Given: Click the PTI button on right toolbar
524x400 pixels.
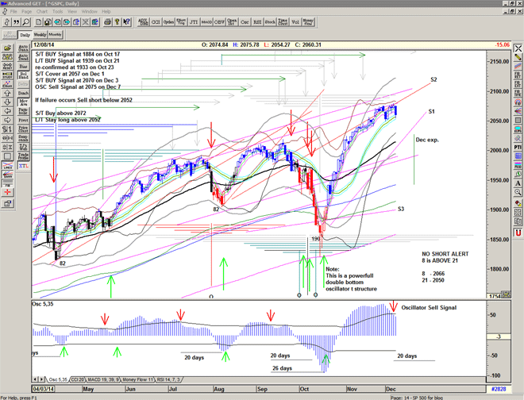Looking at the screenshot, I should click(x=516, y=146).
